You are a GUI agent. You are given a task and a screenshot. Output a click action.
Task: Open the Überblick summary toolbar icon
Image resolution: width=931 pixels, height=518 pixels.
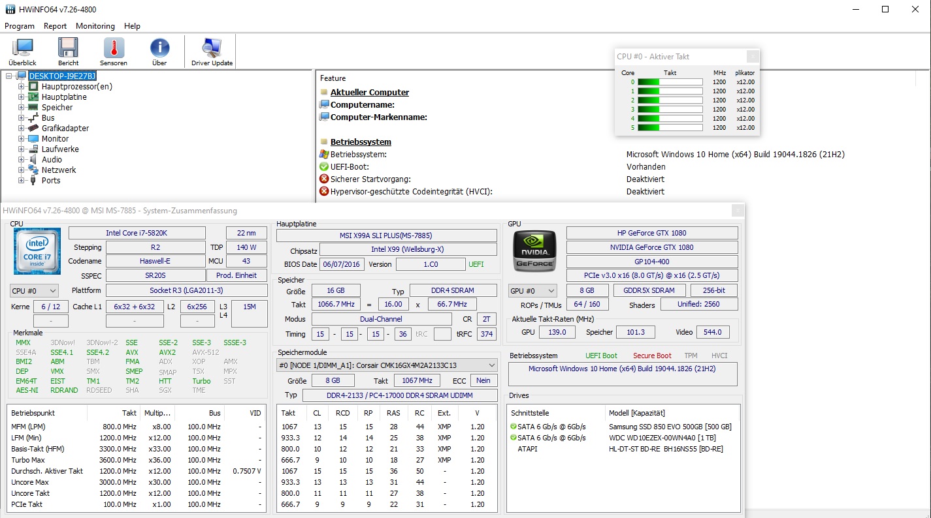click(22, 52)
